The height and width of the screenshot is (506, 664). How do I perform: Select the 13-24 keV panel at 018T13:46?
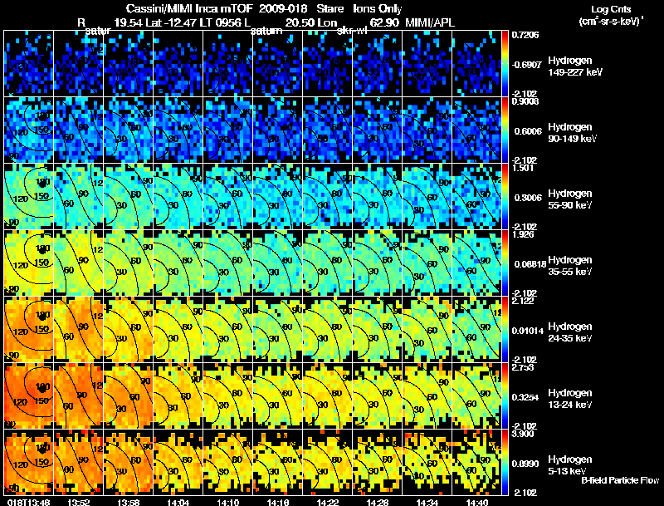[29, 395]
